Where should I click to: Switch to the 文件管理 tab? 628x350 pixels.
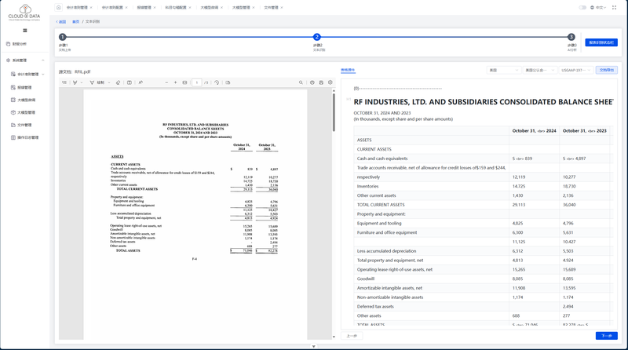(272, 7)
